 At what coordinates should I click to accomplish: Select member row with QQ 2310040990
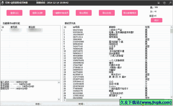click(117, 42)
